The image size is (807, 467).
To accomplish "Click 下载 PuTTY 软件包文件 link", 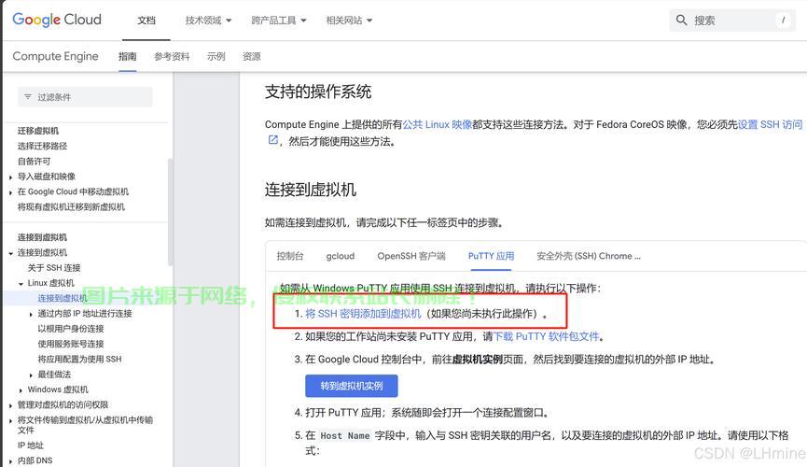I will (x=547, y=336).
